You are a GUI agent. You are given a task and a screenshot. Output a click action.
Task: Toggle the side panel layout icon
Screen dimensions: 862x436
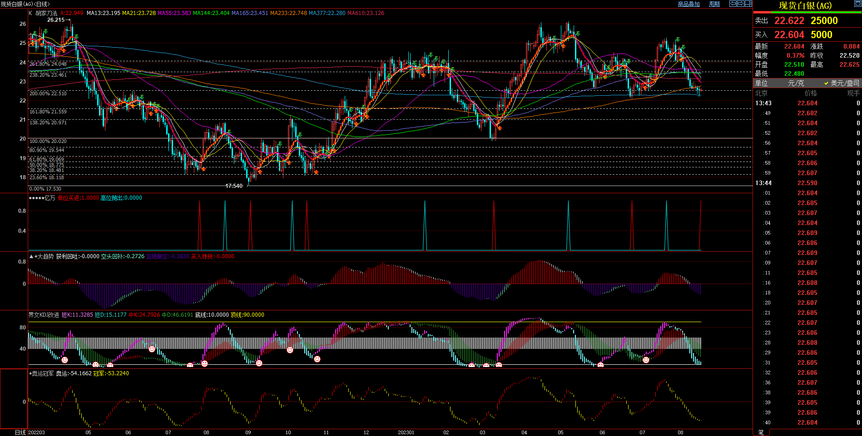(x=748, y=4)
